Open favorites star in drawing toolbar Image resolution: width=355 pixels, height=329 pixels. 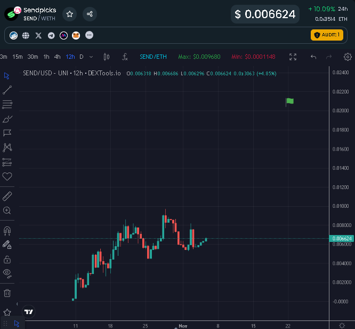pyautogui.click(x=7, y=312)
